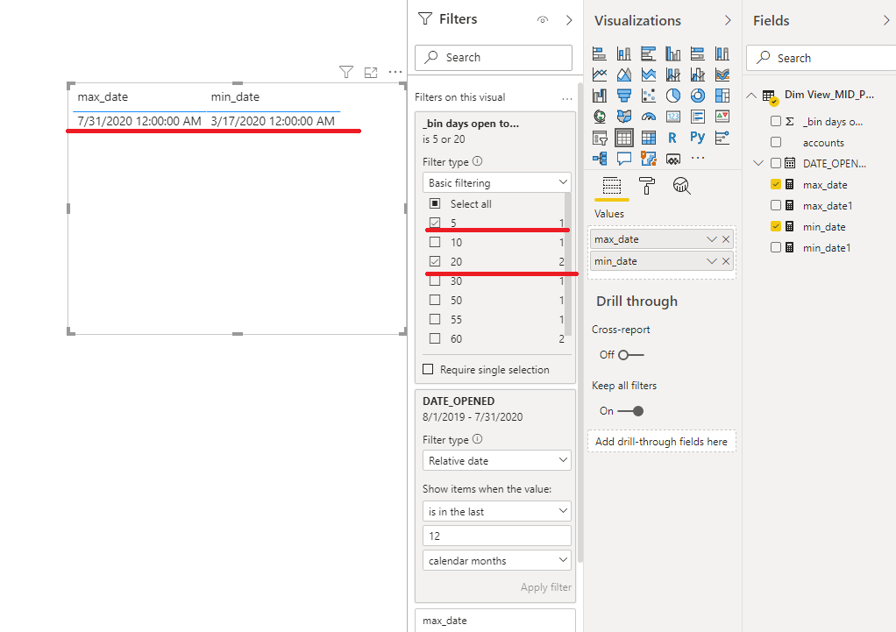Add a Q&A speech bubble visual
The width and height of the screenshot is (896, 632).
pyautogui.click(x=624, y=159)
